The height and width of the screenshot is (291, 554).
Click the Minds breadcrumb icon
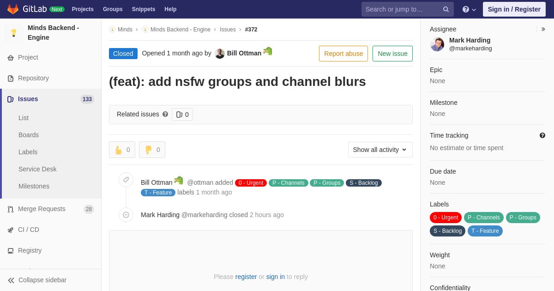112,30
